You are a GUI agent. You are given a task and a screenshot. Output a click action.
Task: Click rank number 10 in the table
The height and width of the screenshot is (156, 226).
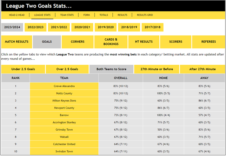tap(16, 151)
